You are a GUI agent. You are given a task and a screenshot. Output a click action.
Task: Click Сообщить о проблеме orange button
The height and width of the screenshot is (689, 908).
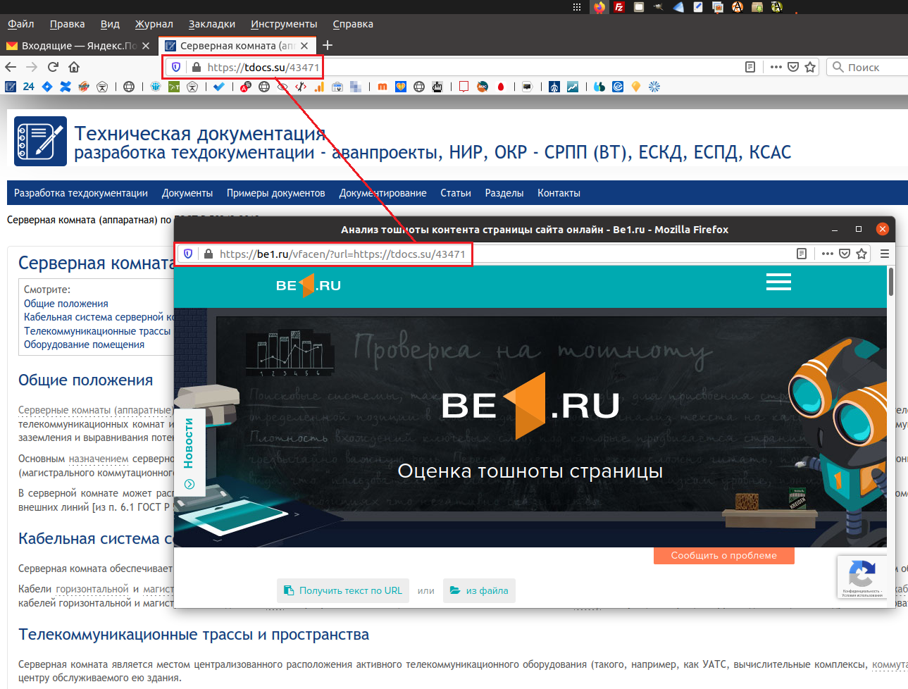[723, 556]
